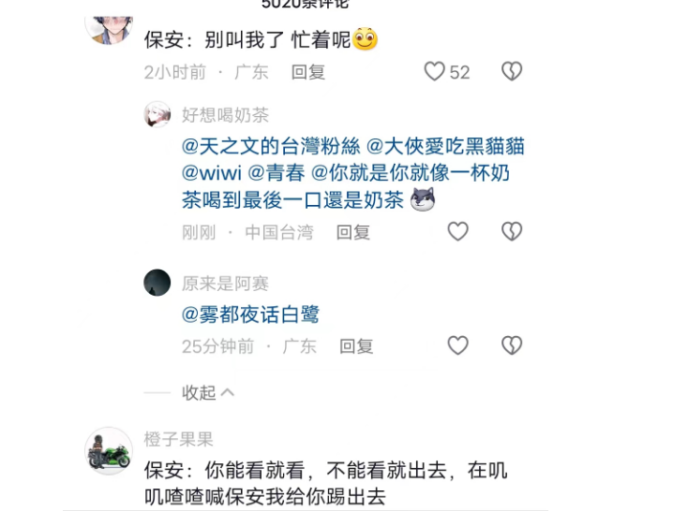Open the 好想喝奶茶 avatar
Image resolution: width=688 pixels, height=511 pixels.
[157, 114]
